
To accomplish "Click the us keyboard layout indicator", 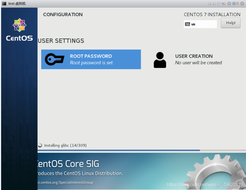I will (x=200, y=24).
